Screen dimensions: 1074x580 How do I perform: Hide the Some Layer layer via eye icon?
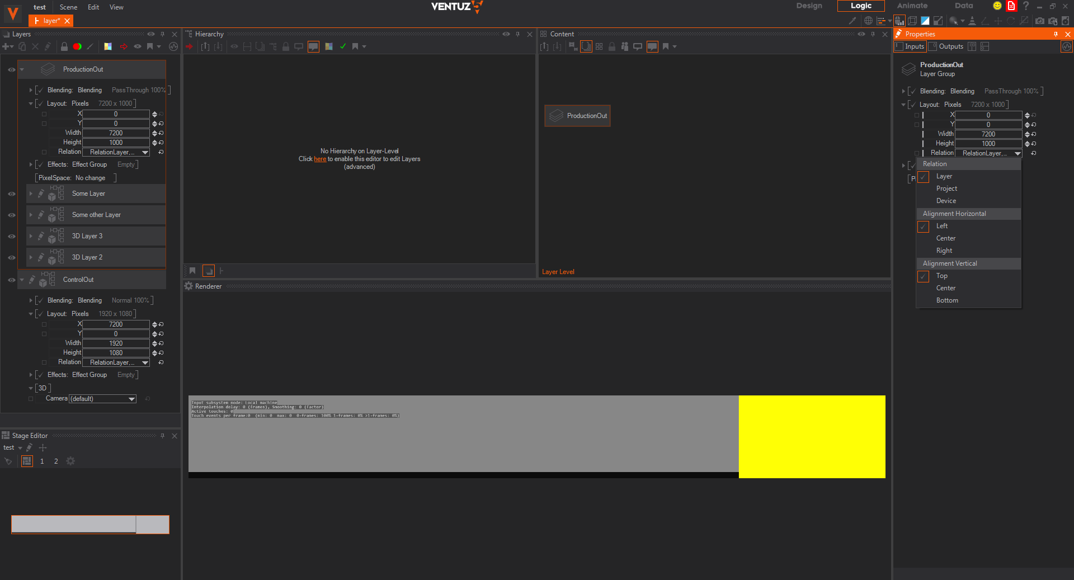tap(11, 194)
